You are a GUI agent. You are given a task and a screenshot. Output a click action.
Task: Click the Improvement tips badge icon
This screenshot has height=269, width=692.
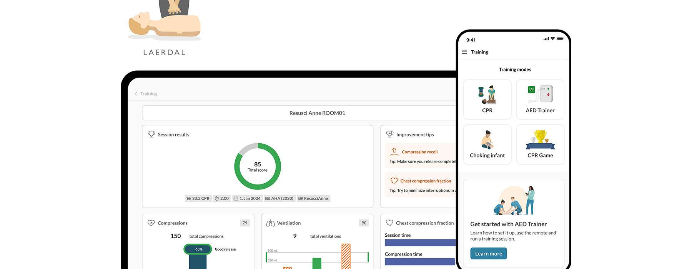coord(390,134)
